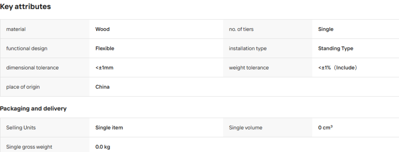Click the Wood material value
The height and width of the screenshot is (152, 399).
point(102,29)
